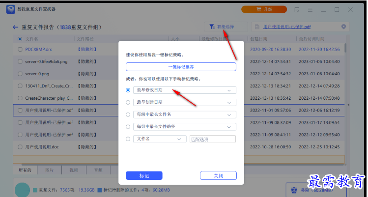Expand the 每组中最长文件名 dropdown

184,114
